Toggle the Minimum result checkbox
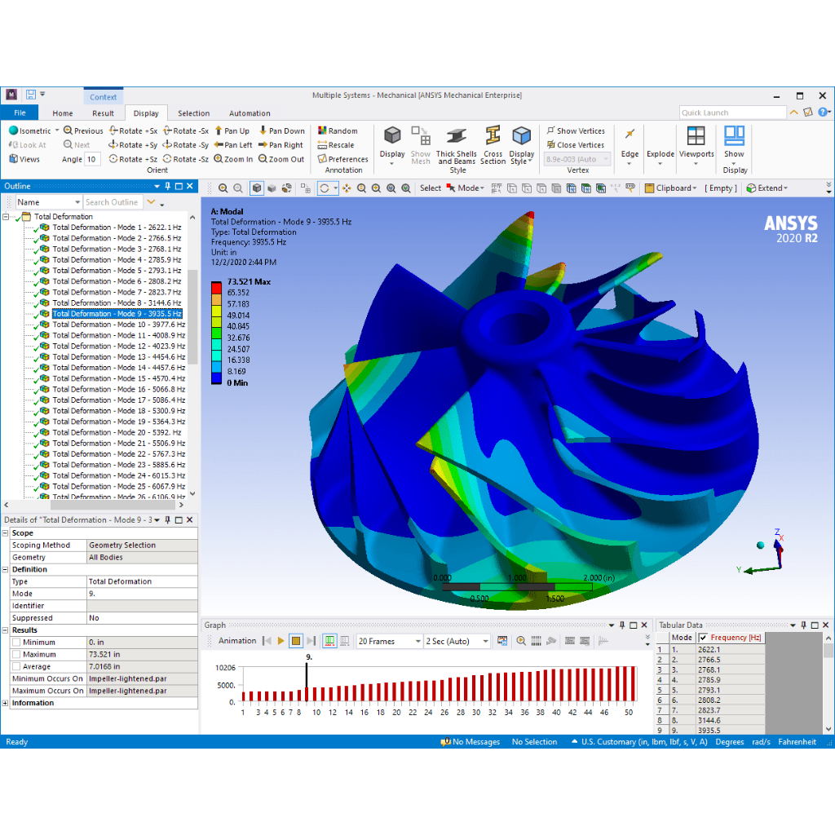The width and height of the screenshot is (835, 835). (x=16, y=643)
